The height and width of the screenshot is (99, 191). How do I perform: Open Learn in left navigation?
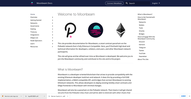(32, 44)
